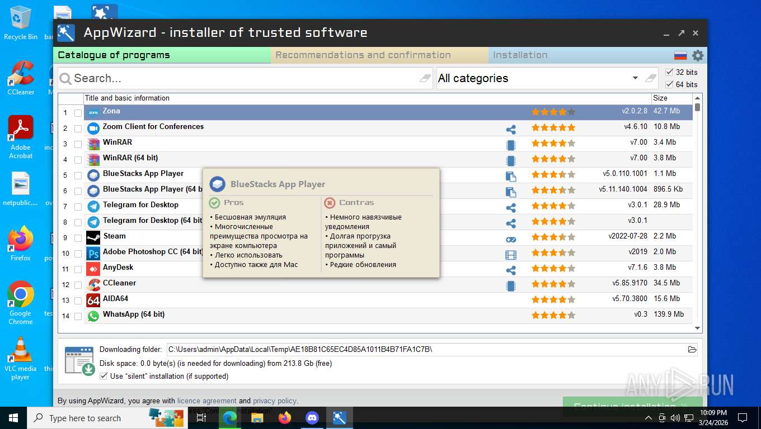The width and height of the screenshot is (761, 429).
Task: Click the WhatsApp (64 bit) star rating
Action: [553, 315]
